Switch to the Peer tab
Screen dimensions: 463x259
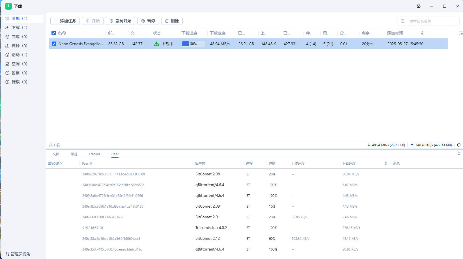click(x=115, y=154)
